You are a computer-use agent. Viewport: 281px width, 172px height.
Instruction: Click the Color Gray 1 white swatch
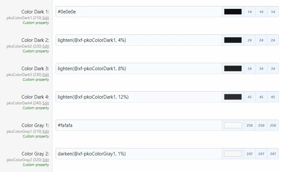233,125
